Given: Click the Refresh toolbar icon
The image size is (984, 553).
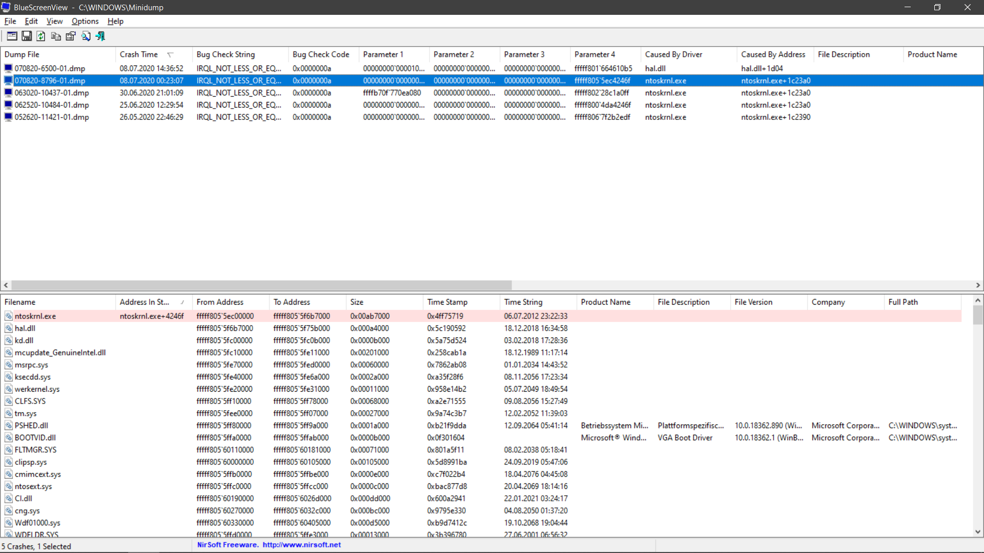Looking at the screenshot, I should click(41, 36).
